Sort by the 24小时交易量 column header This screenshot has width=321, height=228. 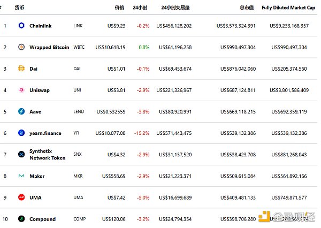175,8
